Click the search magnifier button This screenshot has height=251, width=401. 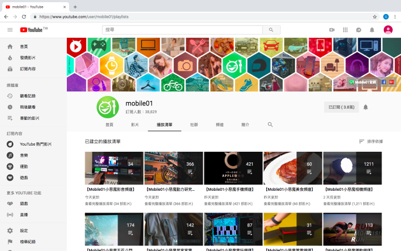point(271,30)
